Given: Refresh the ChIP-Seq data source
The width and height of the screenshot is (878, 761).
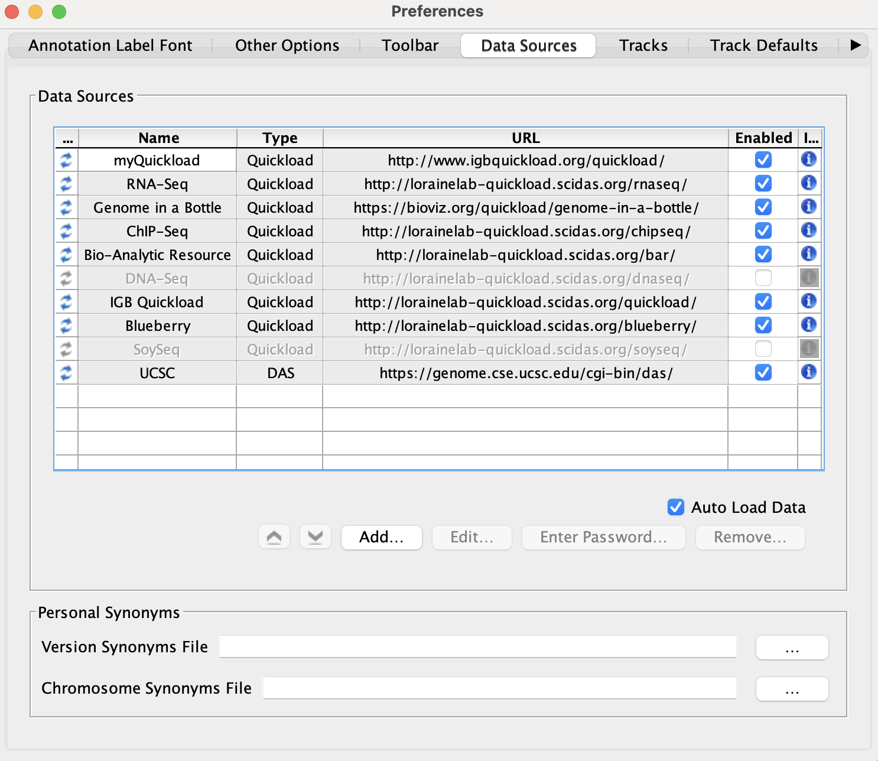Looking at the screenshot, I should (66, 231).
